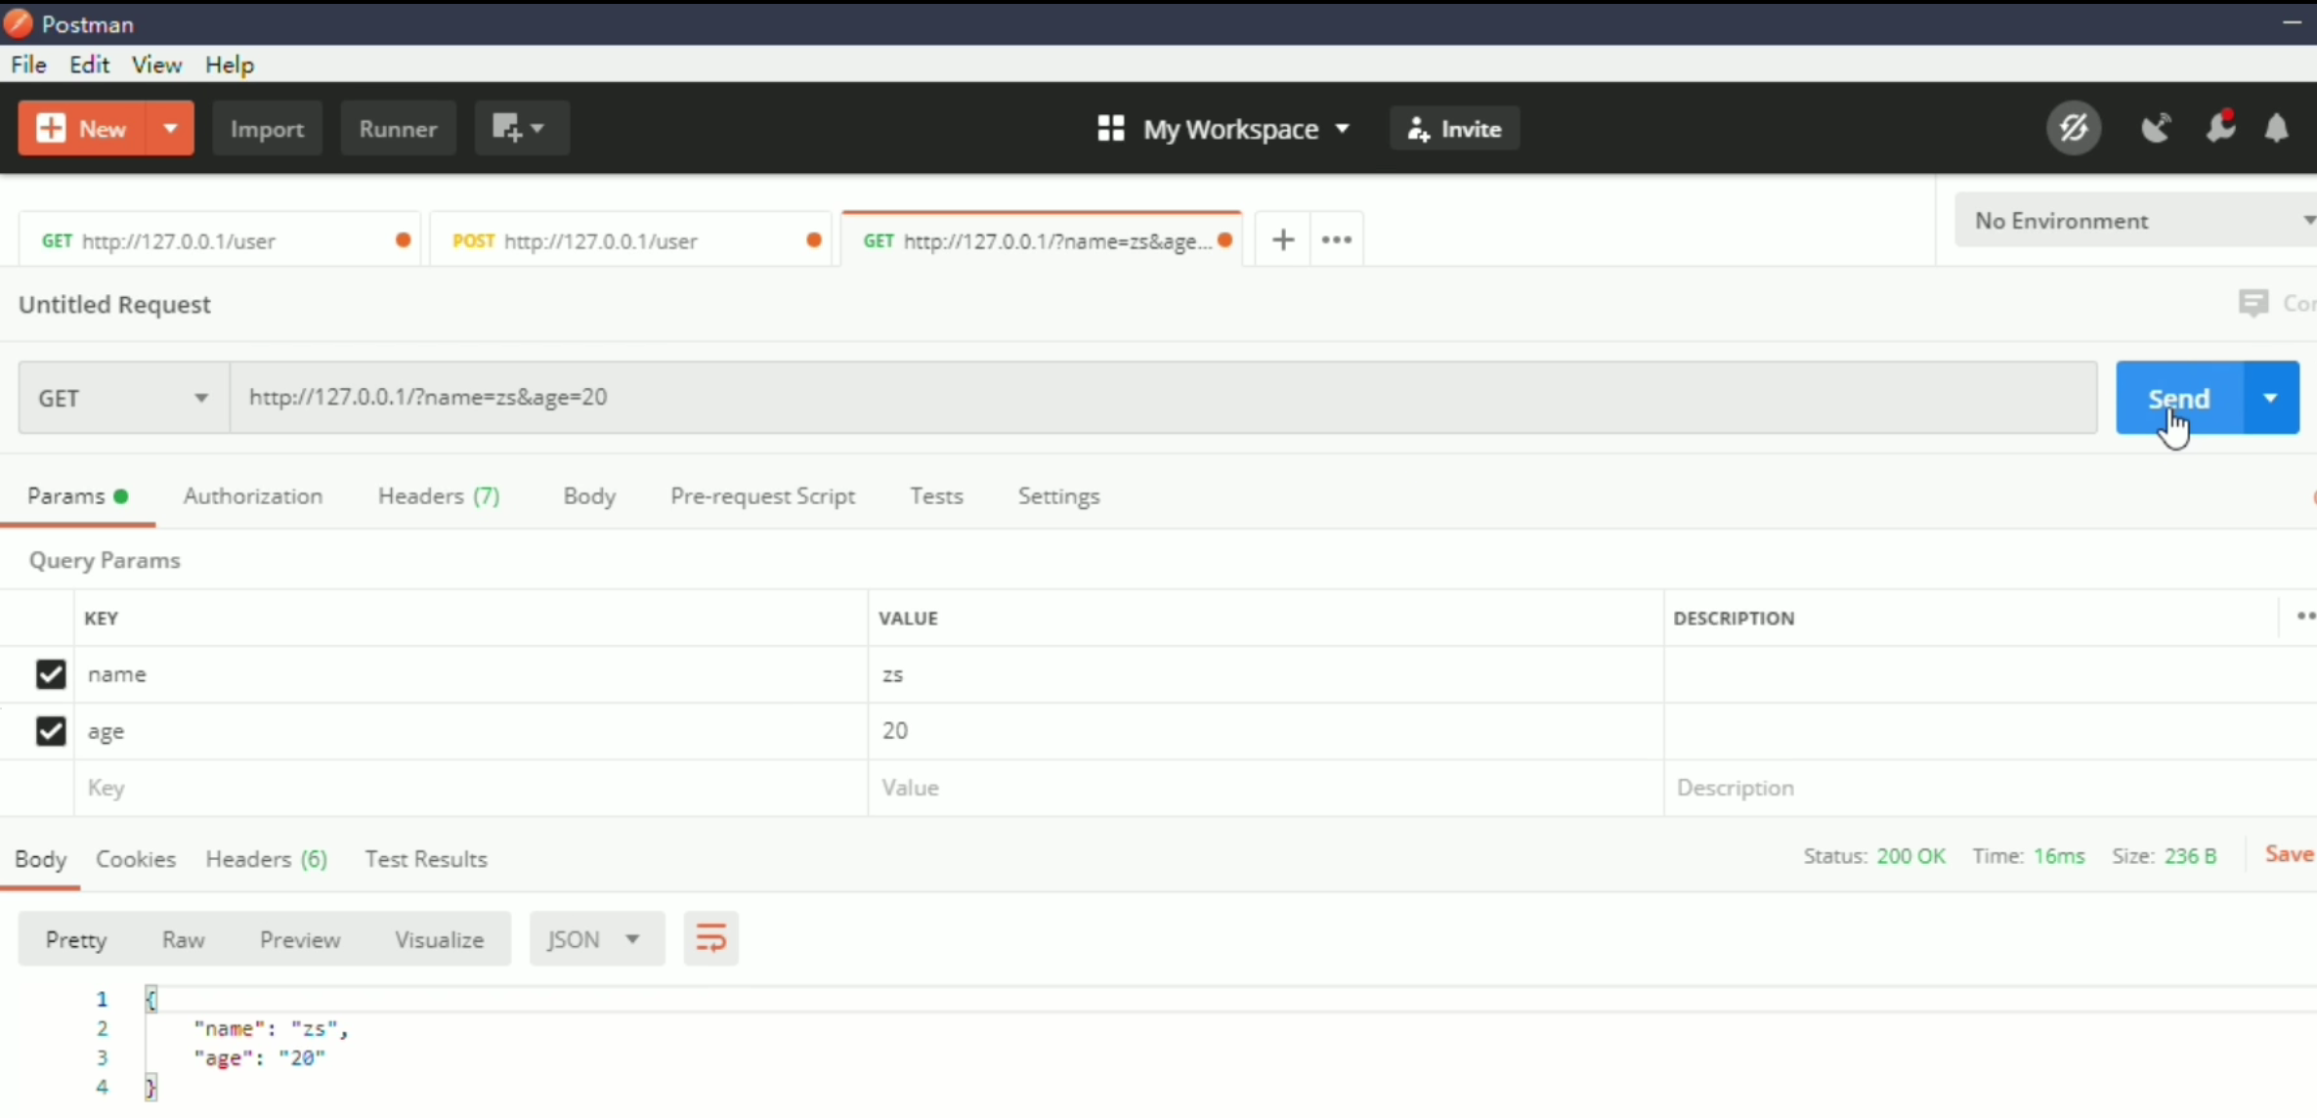
Task: Open the View menu
Action: [x=156, y=64]
